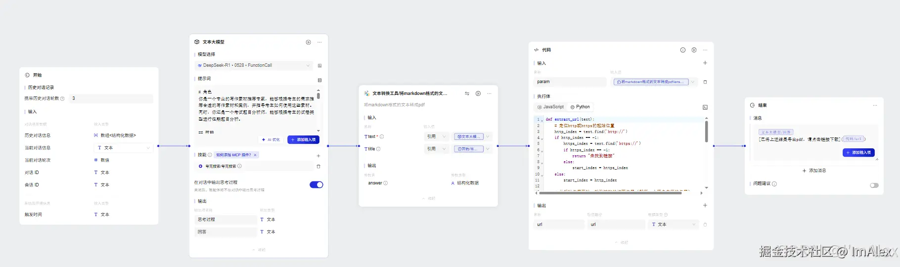Expand the 提示词 prompt editor

click(x=319, y=80)
